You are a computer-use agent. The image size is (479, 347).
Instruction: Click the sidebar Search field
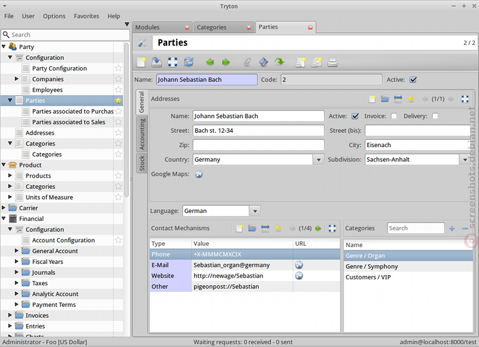point(65,35)
